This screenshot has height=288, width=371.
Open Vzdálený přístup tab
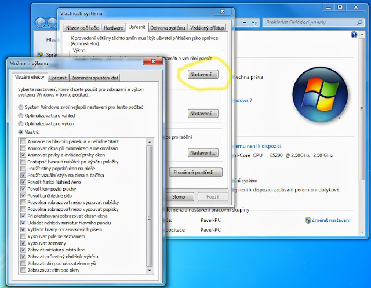[x=207, y=28]
